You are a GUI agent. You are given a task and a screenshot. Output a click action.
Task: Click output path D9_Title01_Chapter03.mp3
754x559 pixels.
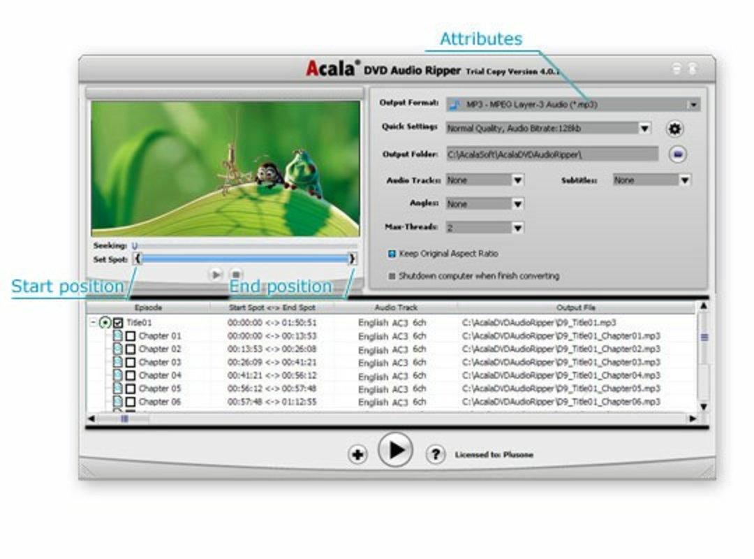point(561,362)
